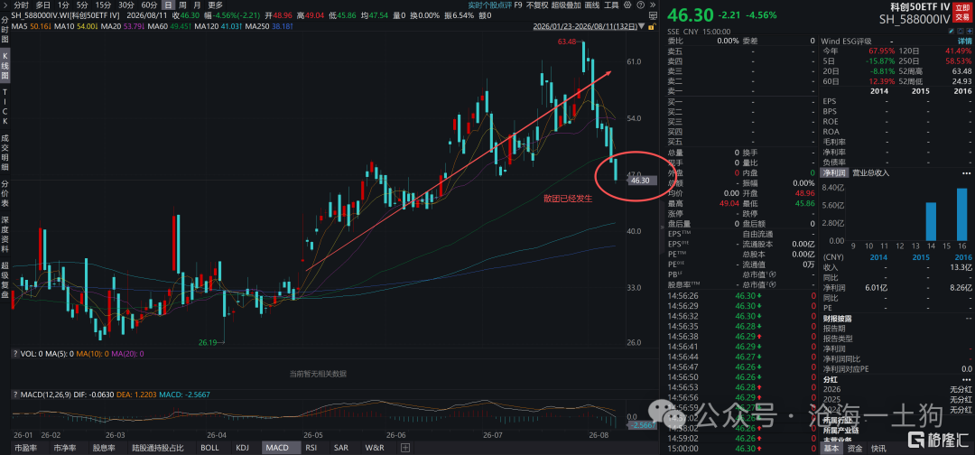
Task: Open 成交明细 in left sidebar
Action: click(5, 153)
